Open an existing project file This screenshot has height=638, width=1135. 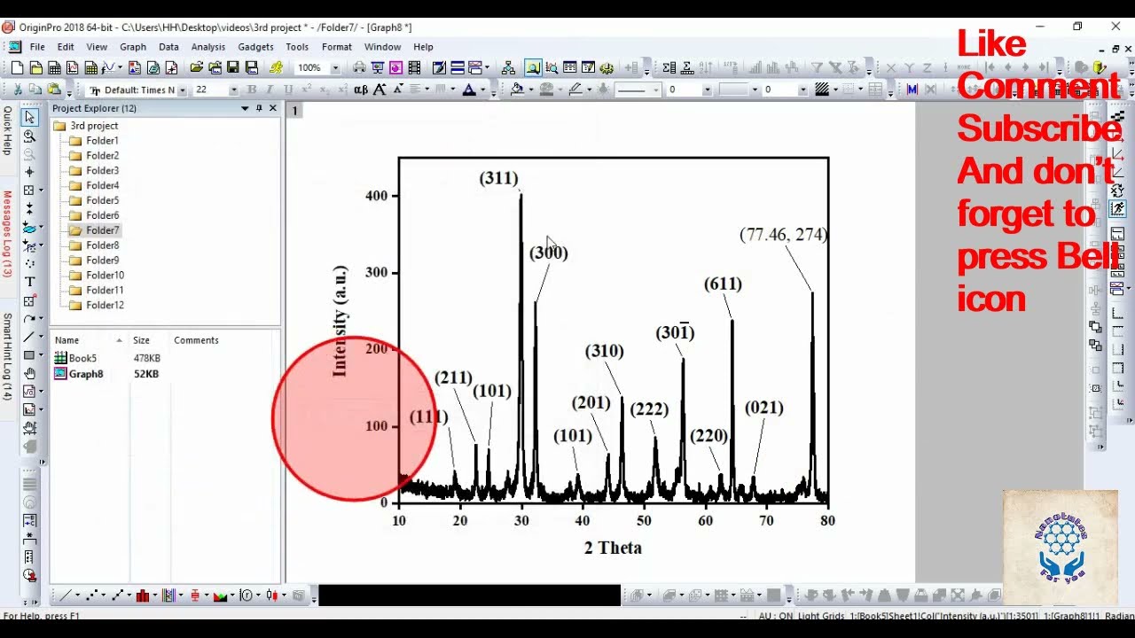[x=196, y=67]
